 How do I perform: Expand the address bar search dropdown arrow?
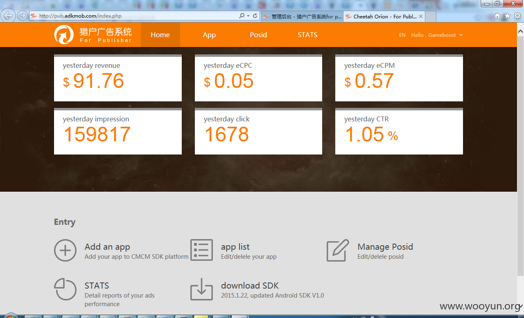click(248, 16)
